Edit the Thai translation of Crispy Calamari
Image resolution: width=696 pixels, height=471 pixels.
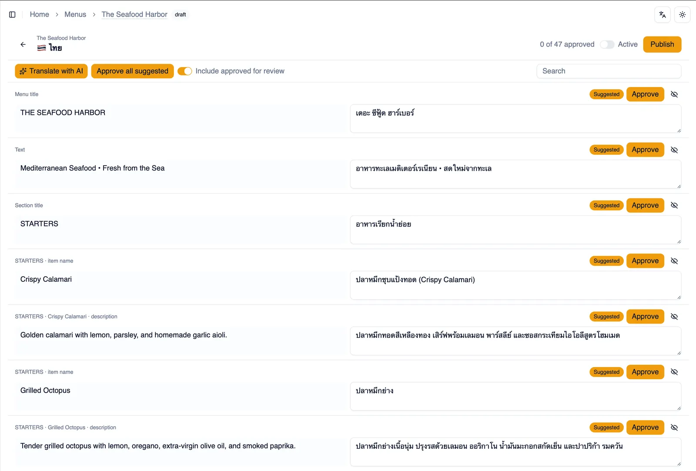(515, 285)
